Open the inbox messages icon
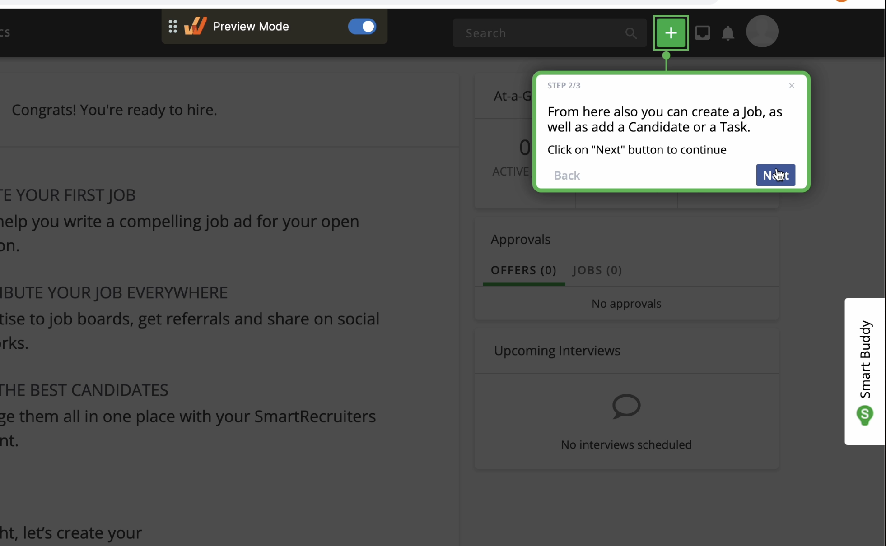The image size is (886, 546). coord(702,33)
